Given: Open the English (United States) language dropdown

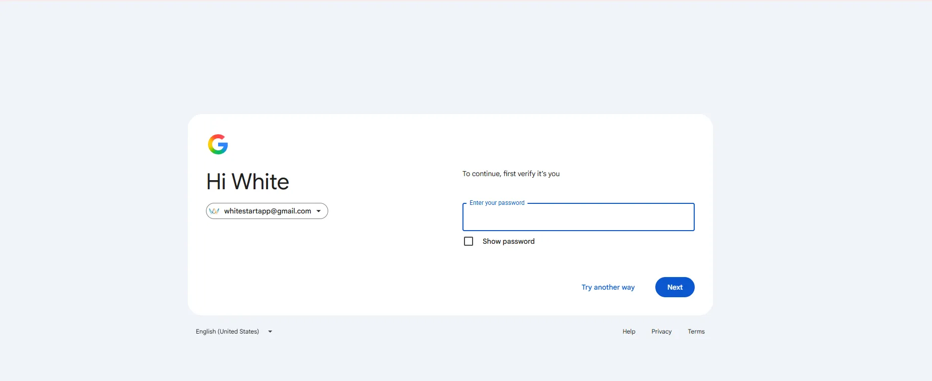Looking at the screenshot, I should (234, 332).
